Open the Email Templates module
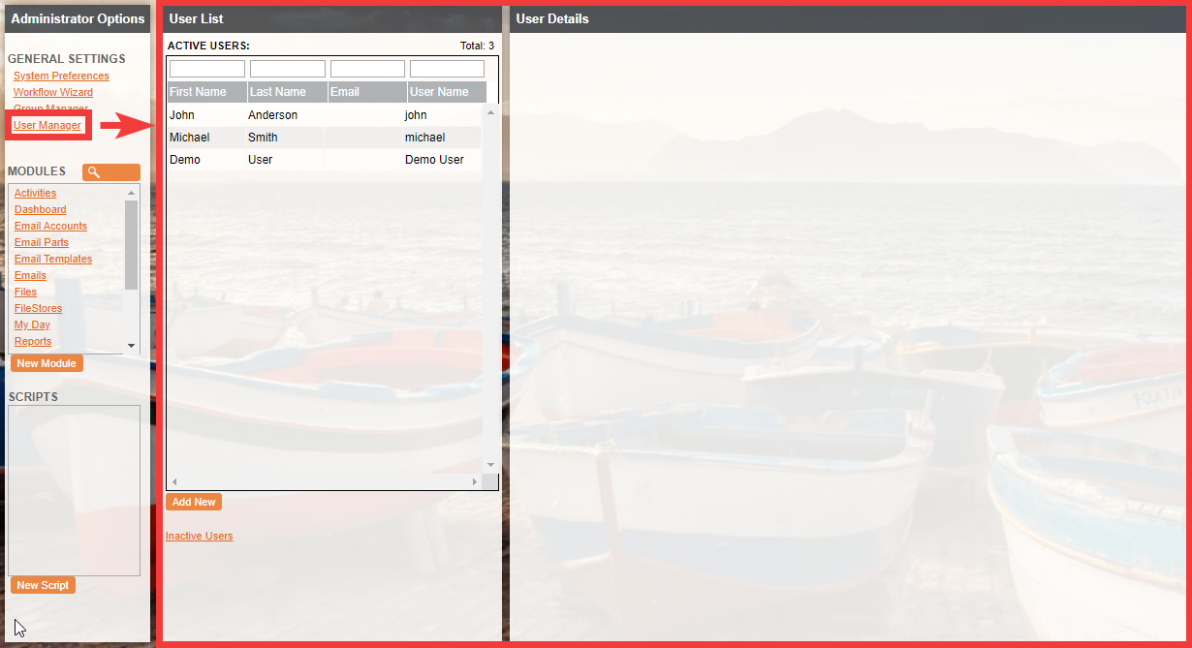Image resolution: width=1192 pixels, height=648 pixels. pos(53,259)
